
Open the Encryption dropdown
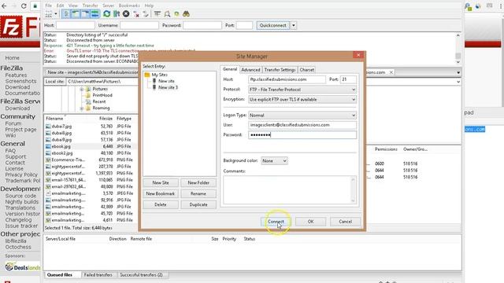(302, 100)
